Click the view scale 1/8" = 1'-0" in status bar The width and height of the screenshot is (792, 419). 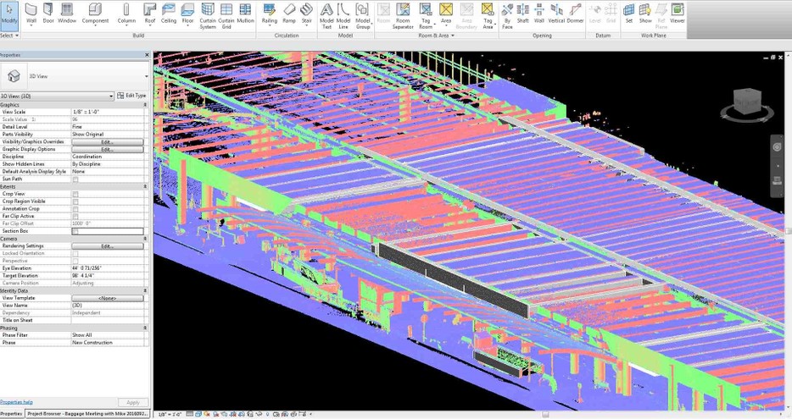pyautogui.click(x=170, y=415)
